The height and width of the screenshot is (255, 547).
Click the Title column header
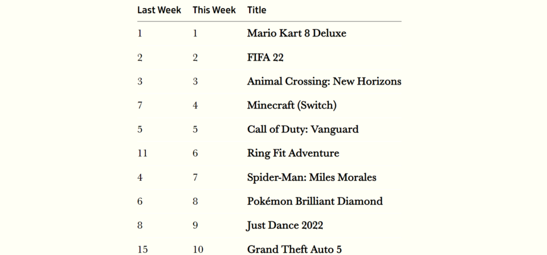coord(257,10)
